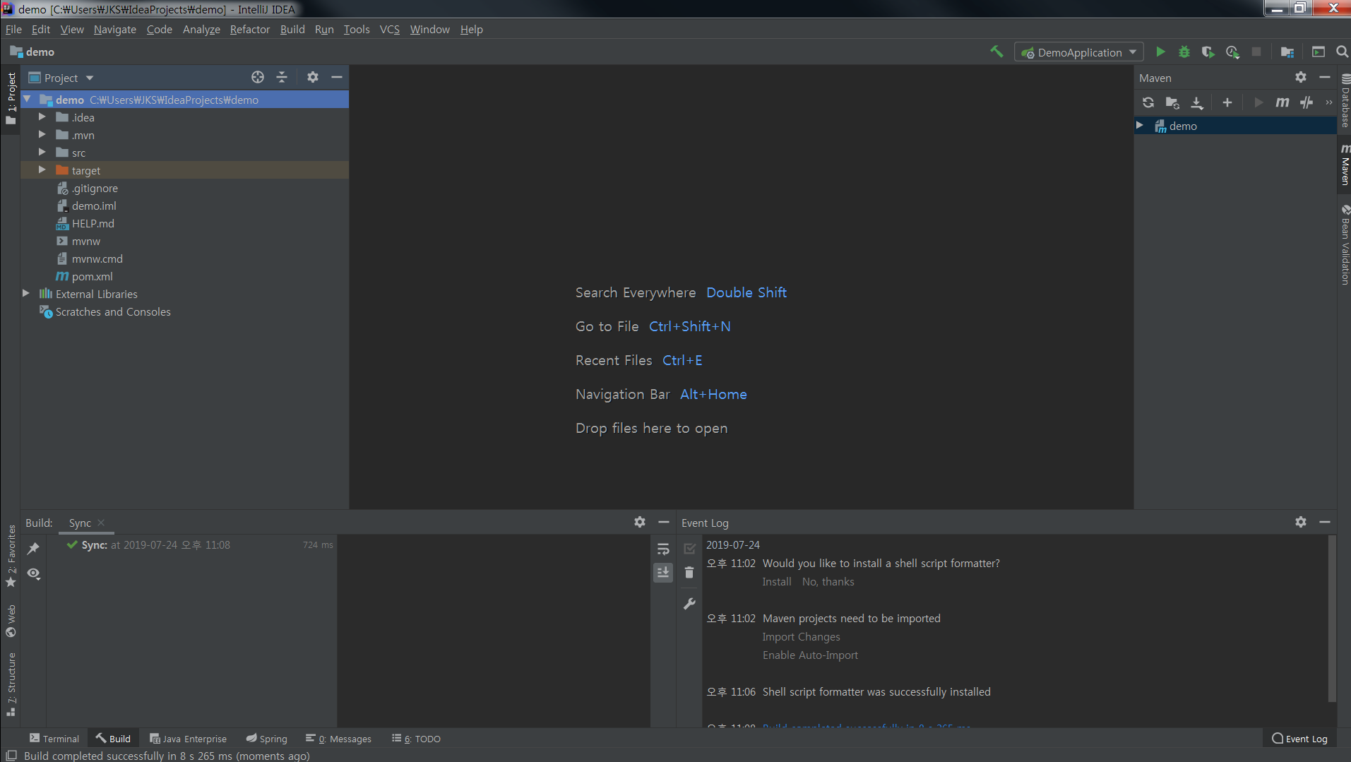Open Project Structure icon in toolbar
Viewport: 1351px width, 762px height.
coord(1287,52)
